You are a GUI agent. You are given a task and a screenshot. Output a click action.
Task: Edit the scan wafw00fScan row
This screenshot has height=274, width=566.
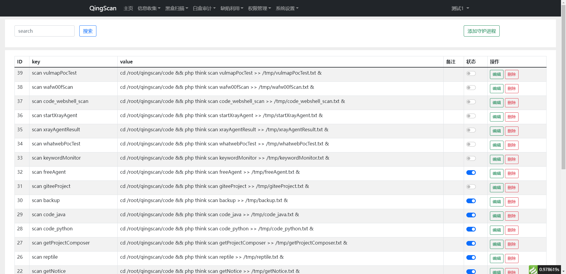[497, 88]
